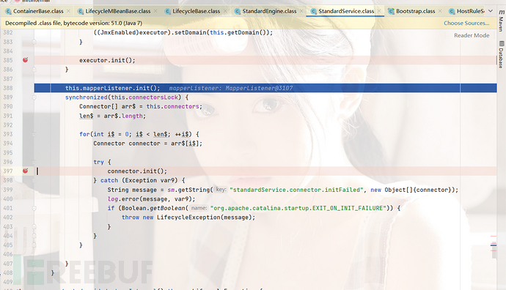Click the ContainerBase.class file icon
The width and height of the screenshot is (506, 290).
(9, 11)
